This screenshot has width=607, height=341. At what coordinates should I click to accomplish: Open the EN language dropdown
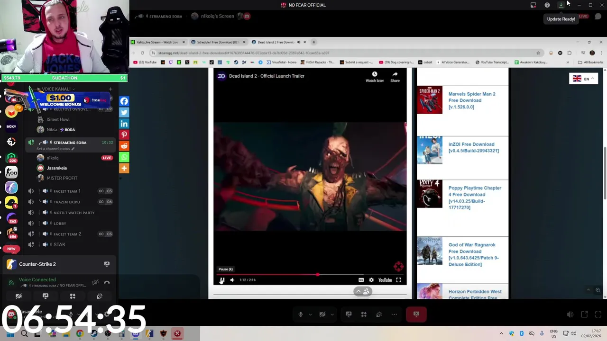(x=583, y=79)
